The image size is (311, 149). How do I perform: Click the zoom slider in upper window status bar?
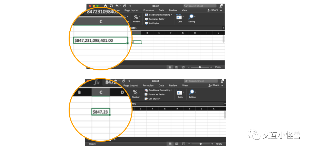pyautogui.click(x=200, y=67)
